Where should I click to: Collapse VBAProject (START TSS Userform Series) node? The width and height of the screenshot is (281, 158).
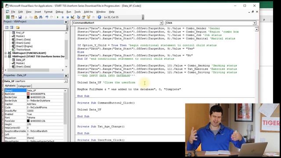[6, 57]
